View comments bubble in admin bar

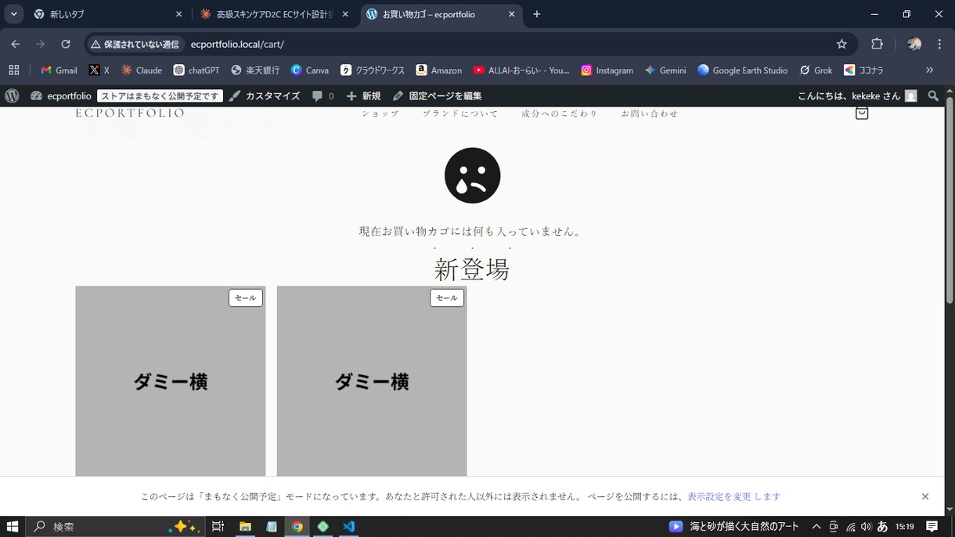323,96
